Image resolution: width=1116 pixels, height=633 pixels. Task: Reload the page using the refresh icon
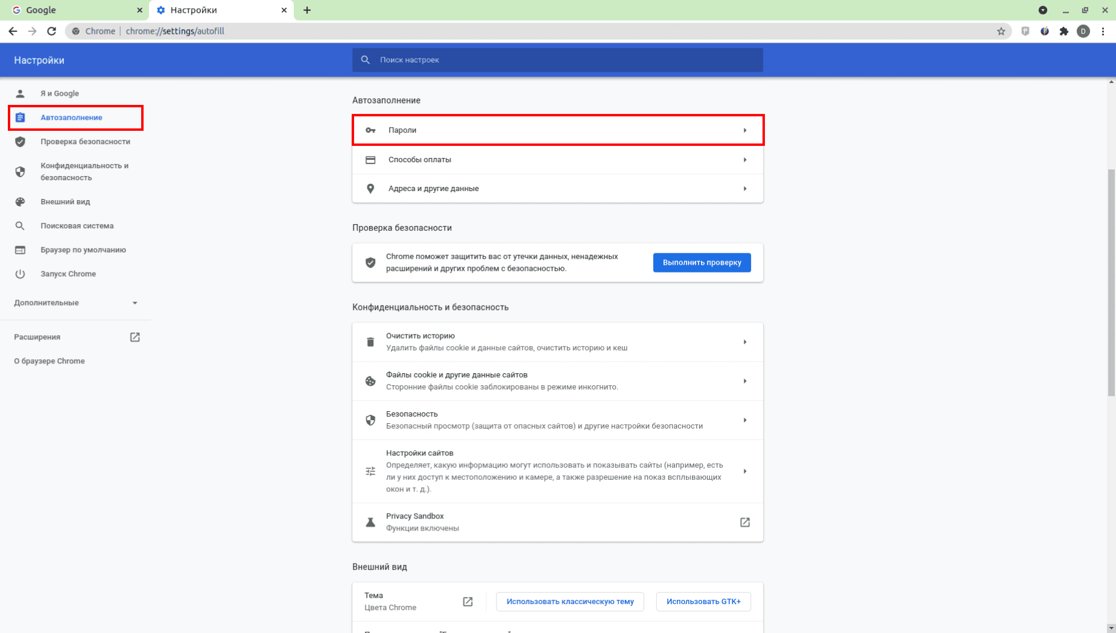(52, 31)
